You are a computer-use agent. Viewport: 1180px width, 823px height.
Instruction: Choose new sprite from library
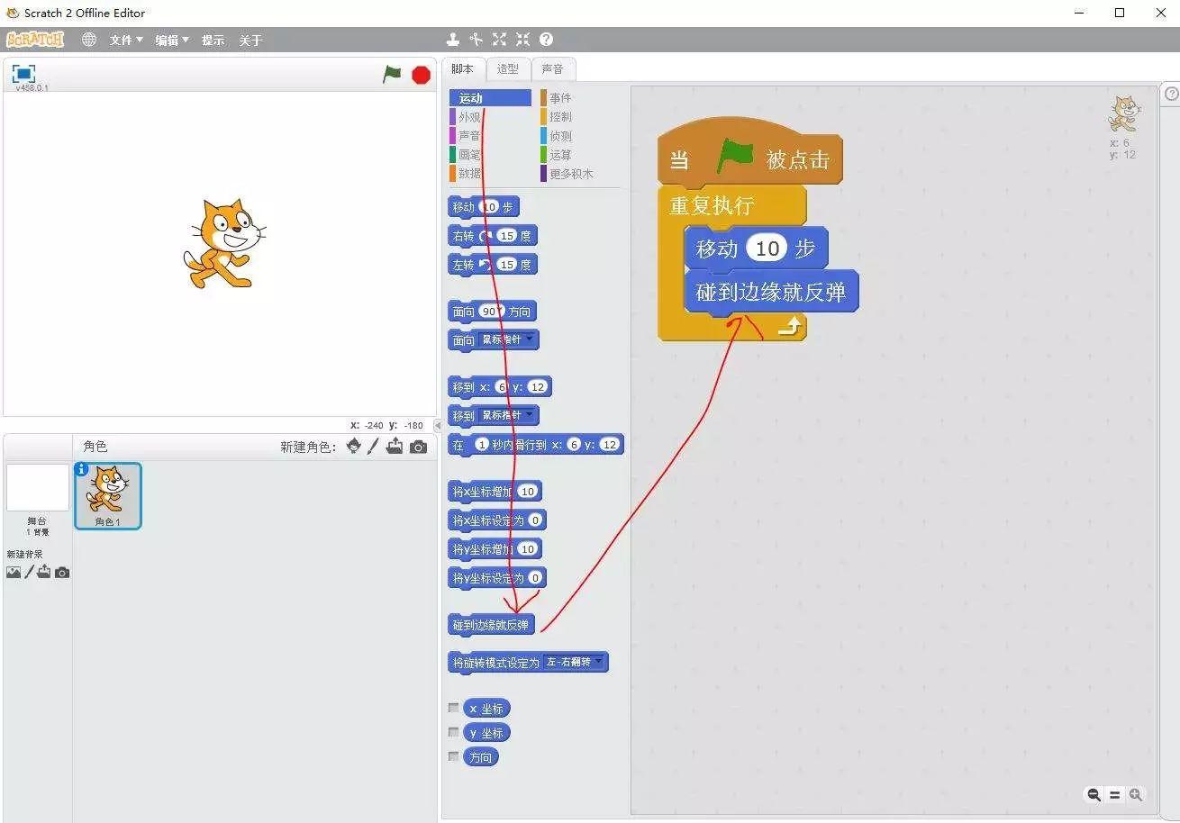click(353, 446)
